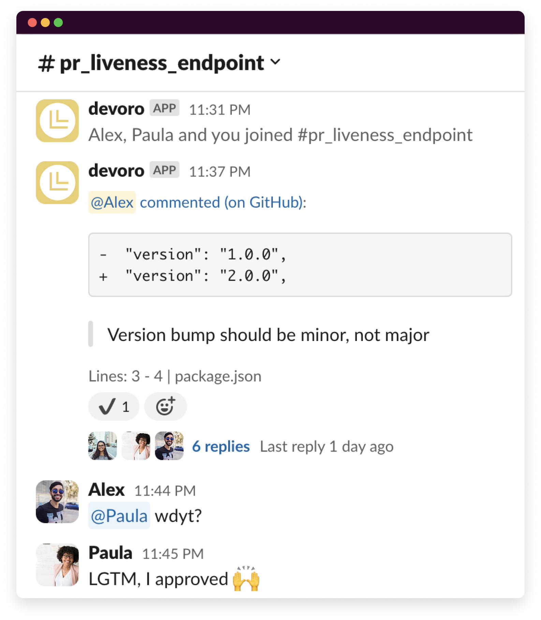Open the 6 replies thread

click(x=221, y=446)
